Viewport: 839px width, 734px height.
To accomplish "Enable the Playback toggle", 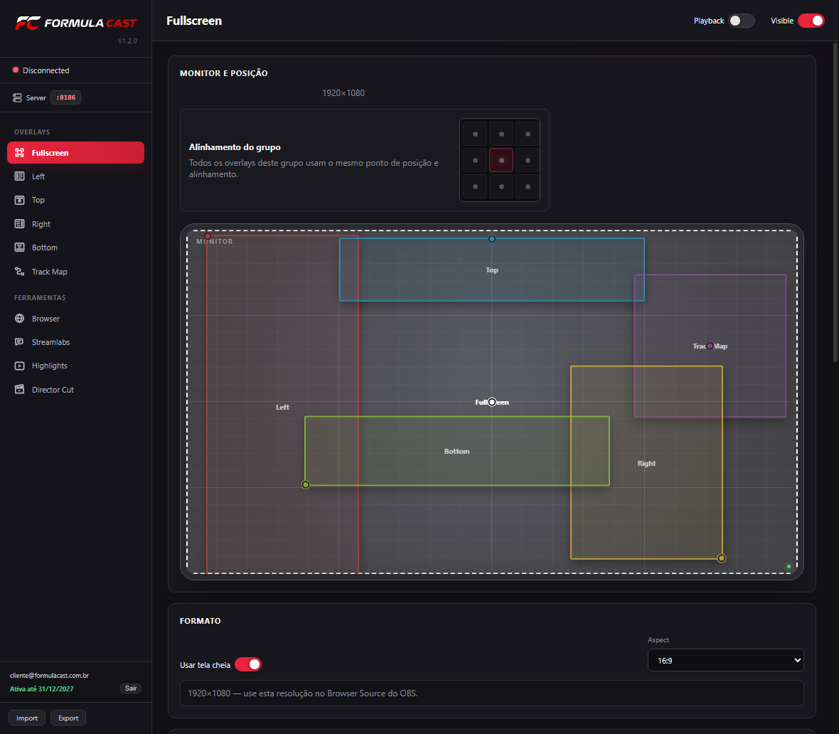I will [742, 21].
